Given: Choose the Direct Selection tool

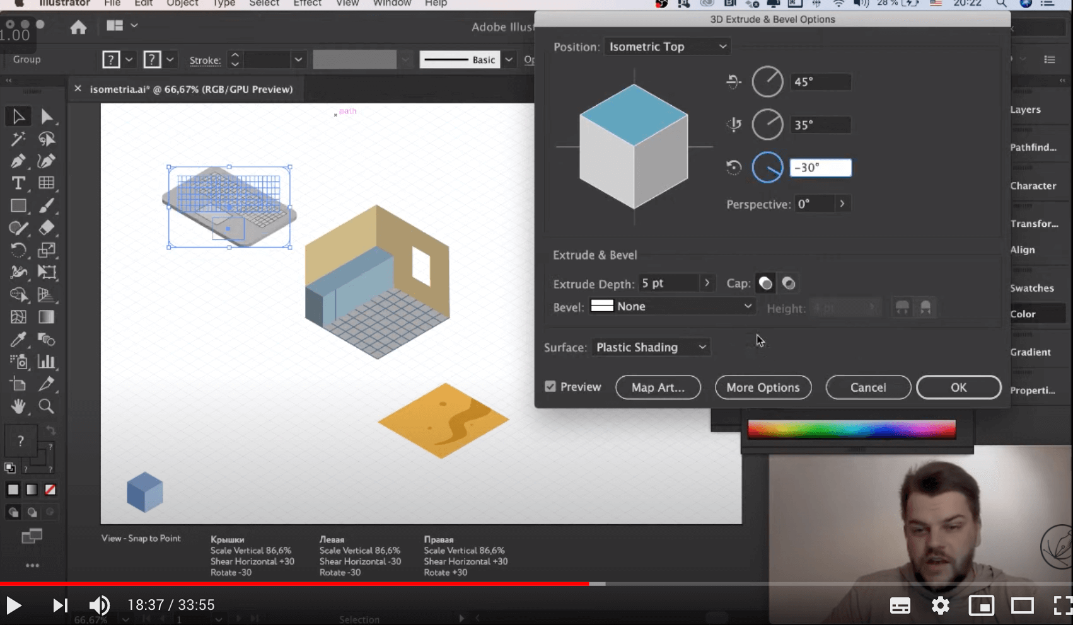Looking at the screenshot, I should pyautogui.click(x=47, y=117).
